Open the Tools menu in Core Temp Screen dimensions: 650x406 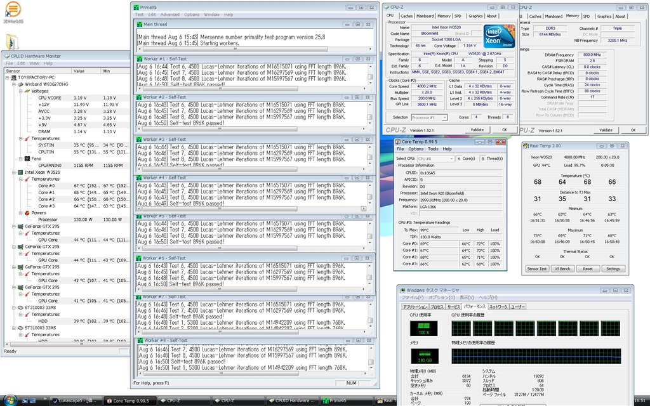pyautogui.click(x=433, y=149)
